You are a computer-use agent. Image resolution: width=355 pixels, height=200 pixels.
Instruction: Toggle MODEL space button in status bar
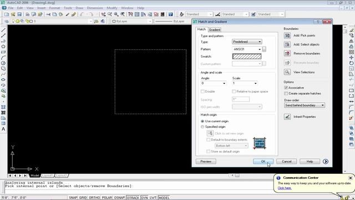click(164, 198)
